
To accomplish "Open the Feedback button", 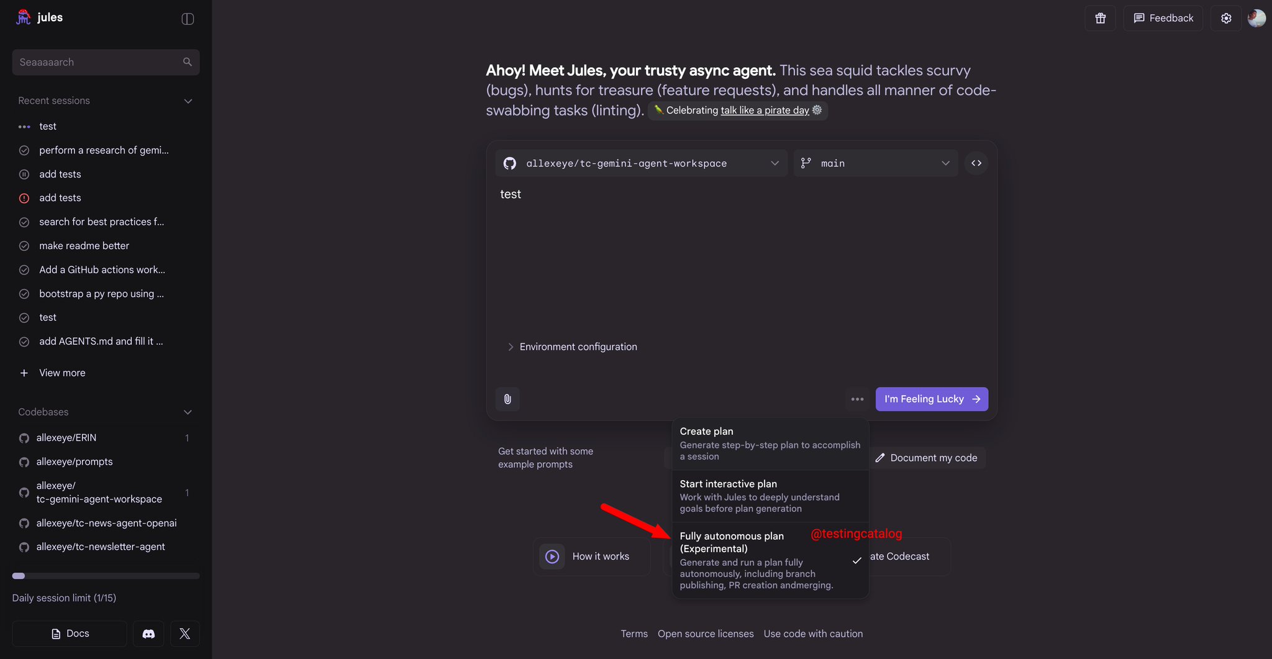I will 1163,19.
